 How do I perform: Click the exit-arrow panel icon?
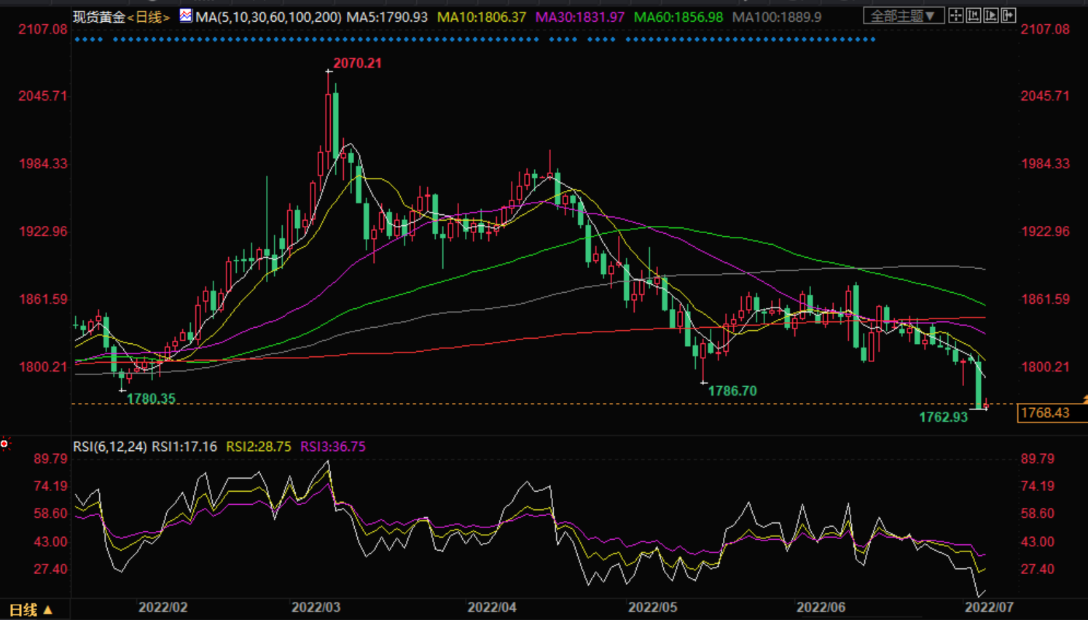coord(1009,15)
